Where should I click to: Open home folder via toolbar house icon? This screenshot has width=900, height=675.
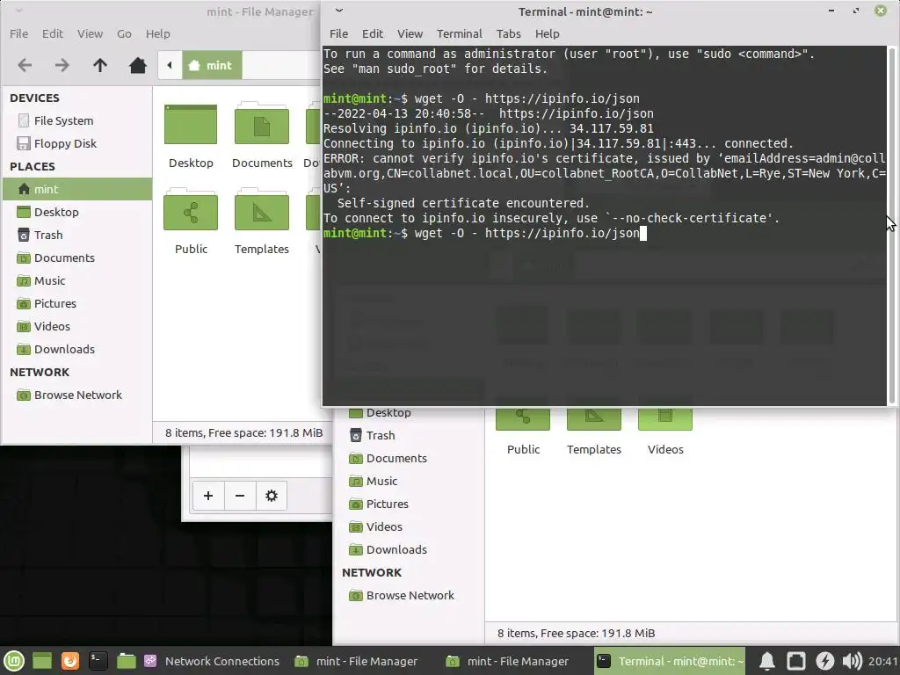pos(138,65)
